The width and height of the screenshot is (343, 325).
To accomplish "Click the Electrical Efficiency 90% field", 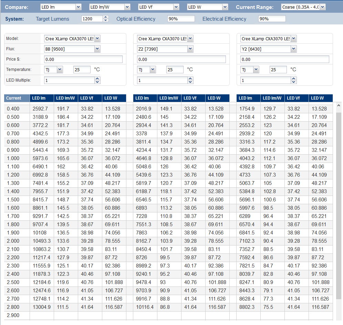I will point(272,19).
